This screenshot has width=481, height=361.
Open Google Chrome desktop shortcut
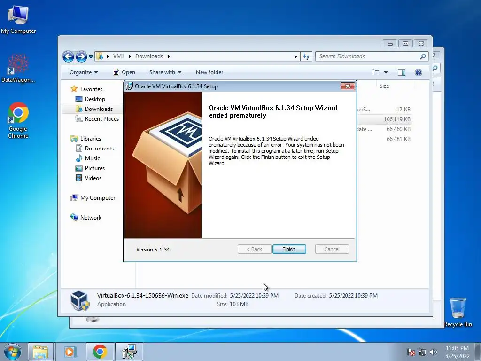pyautogui.click(x=18, y=120)
